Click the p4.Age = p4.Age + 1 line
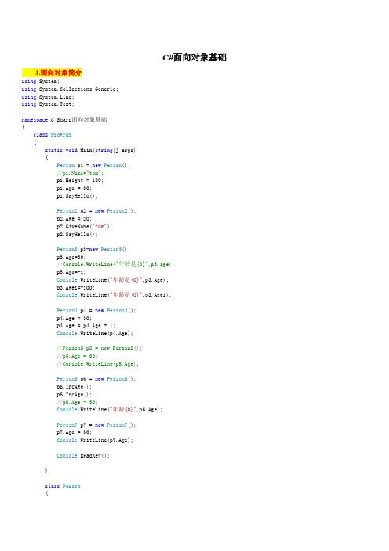 click(x=86, y=326)
